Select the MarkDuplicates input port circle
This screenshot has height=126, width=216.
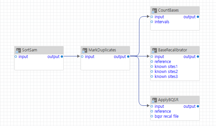(x=82, y=56)
